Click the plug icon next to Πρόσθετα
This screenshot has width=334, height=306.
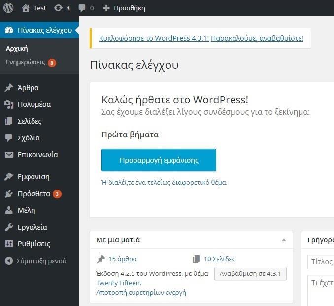[x=9, y=194]
